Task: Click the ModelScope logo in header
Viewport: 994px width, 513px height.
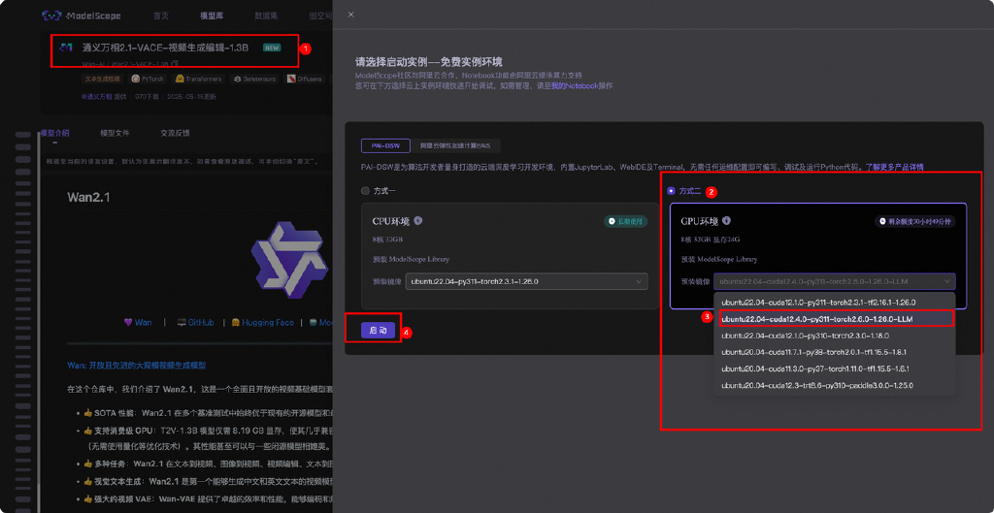Action: click(x=82, y=16)
